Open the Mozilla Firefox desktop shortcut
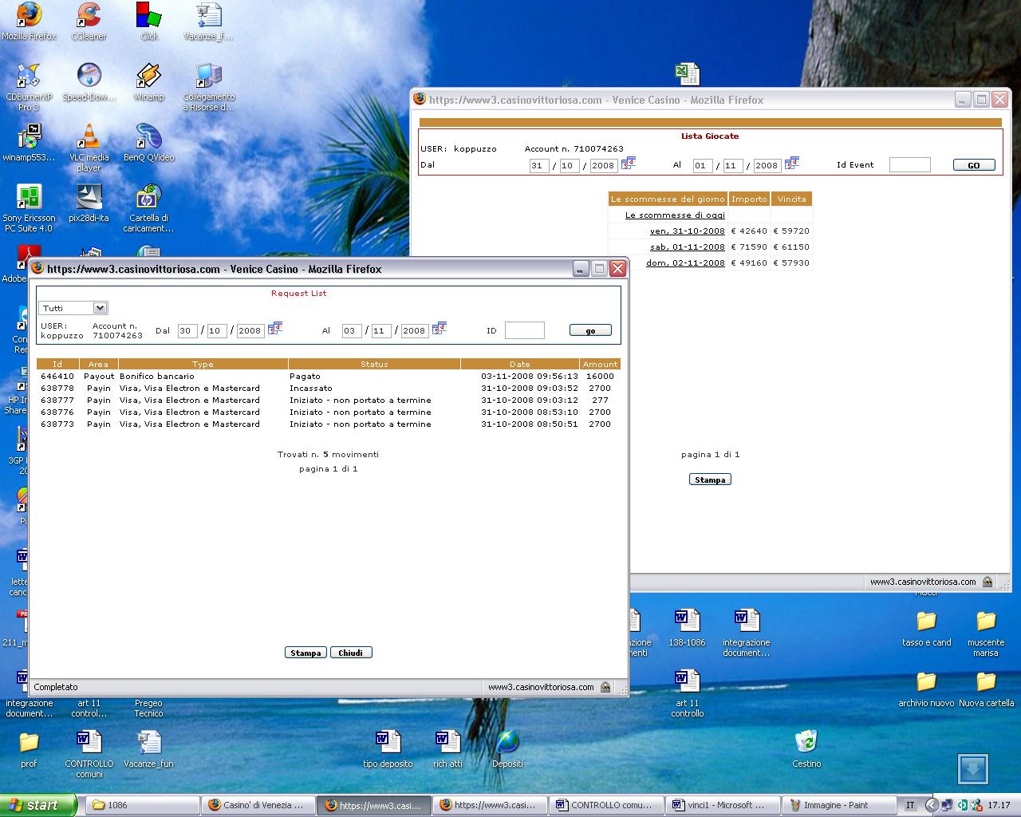The height and width of the screenshot is (817, 1021). [29, 22]
